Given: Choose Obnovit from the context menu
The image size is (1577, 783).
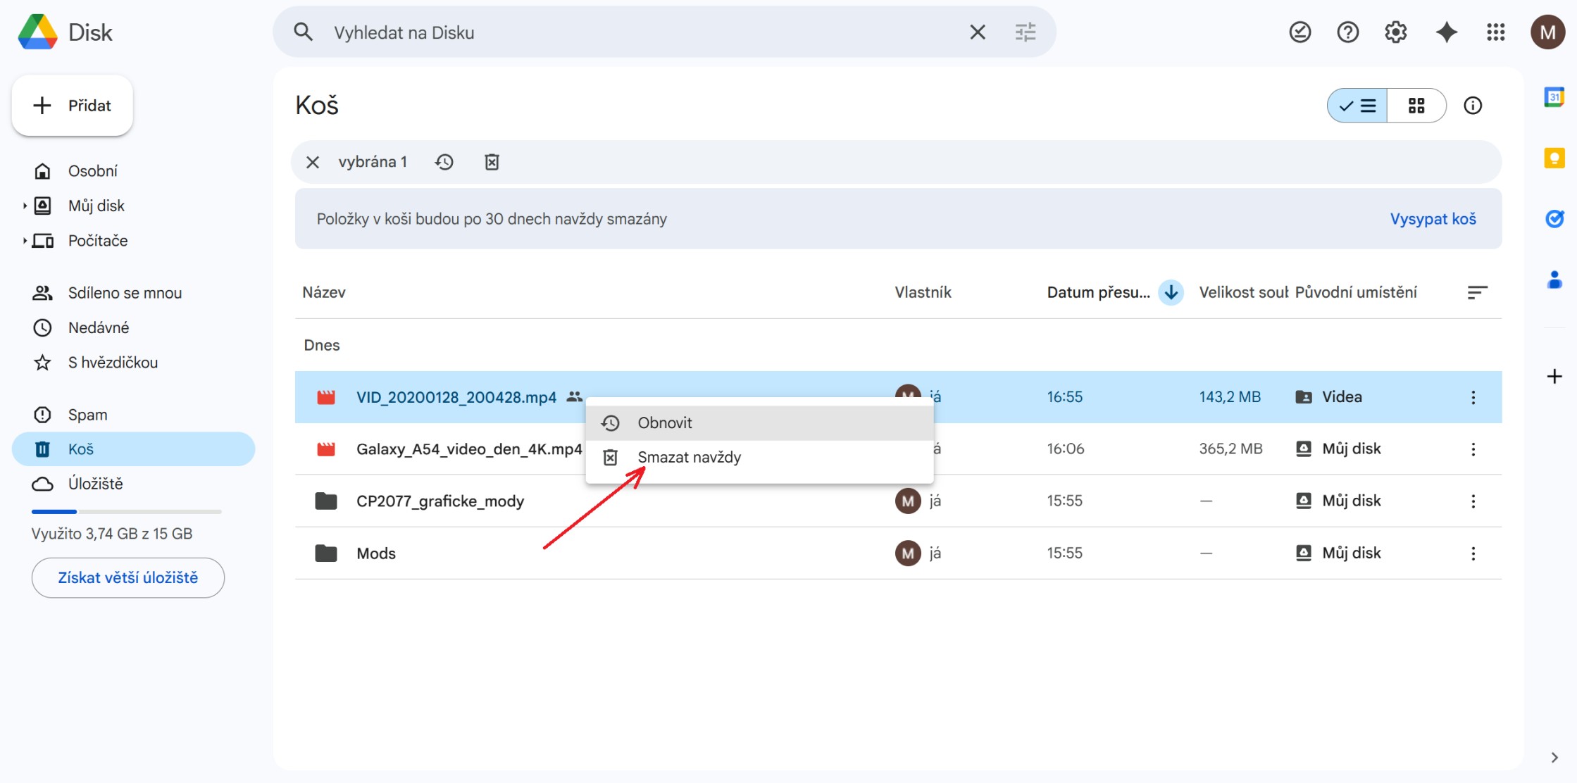Looking at the screenshot, I should click(x=665, y=422).
